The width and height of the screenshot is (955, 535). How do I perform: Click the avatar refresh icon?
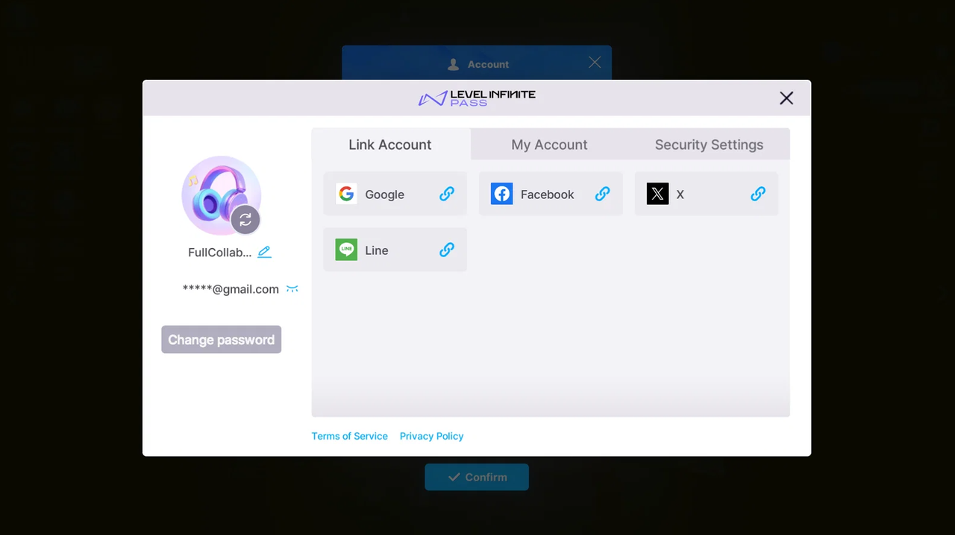coord(245,220)
